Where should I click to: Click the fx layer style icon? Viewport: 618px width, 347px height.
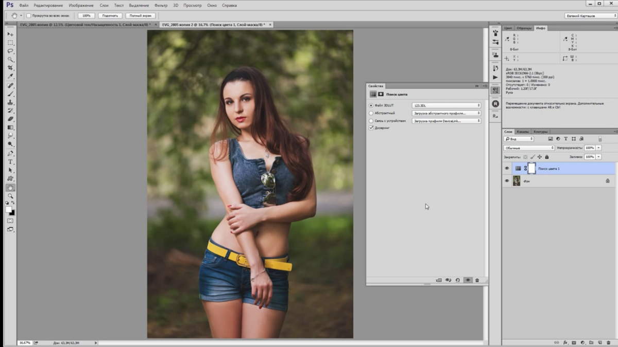click(x=565, y=342)
